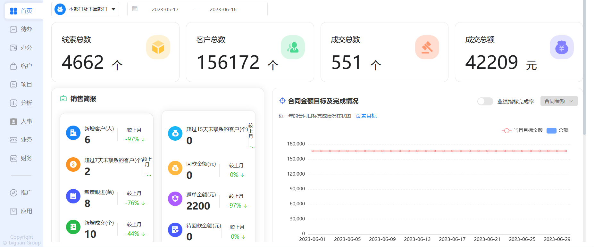Image resolution: width=594 pixels, height=247 pixels.
Task: Click the 回款金额 yellow bag icon
Action: (175, 168)
